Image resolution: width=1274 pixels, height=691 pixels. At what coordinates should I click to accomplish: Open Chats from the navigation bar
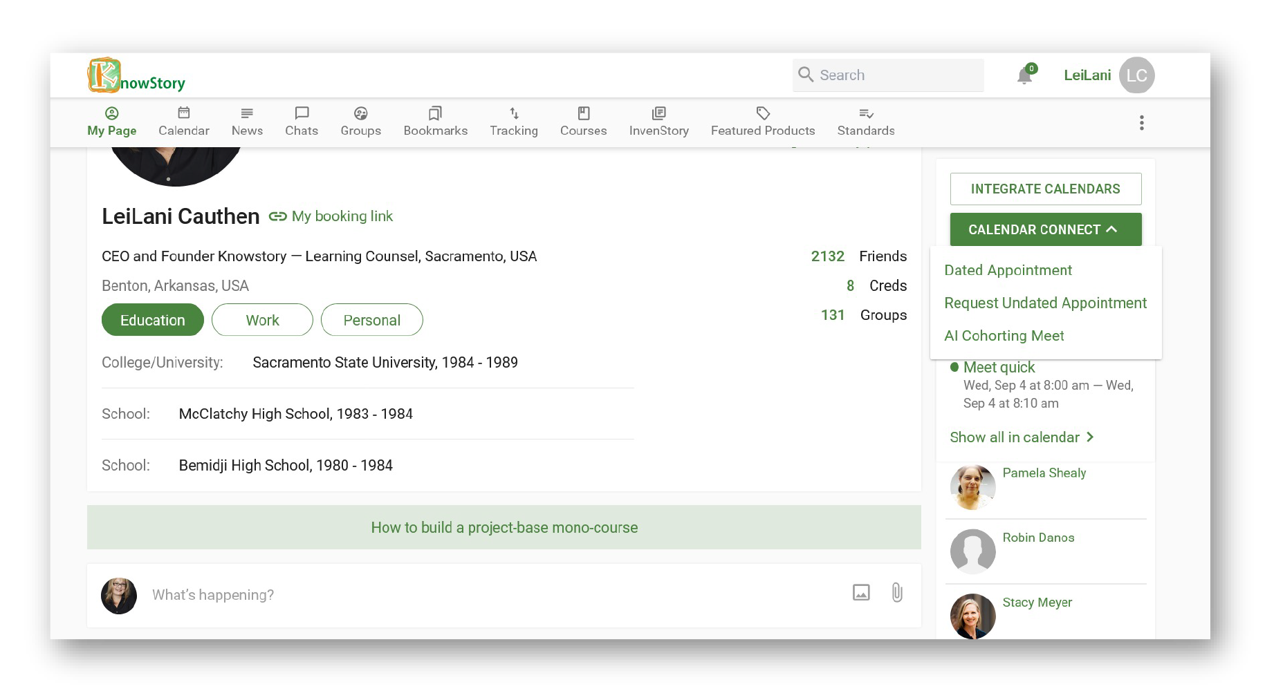[x=302, y=122]
